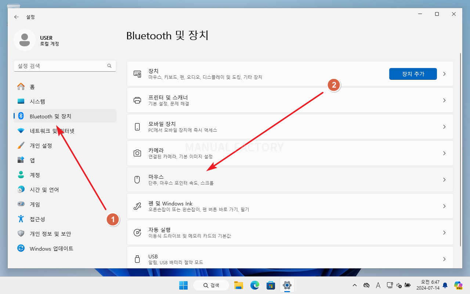
Task: Expand the USB row chevron
Action: coord(444,259)
